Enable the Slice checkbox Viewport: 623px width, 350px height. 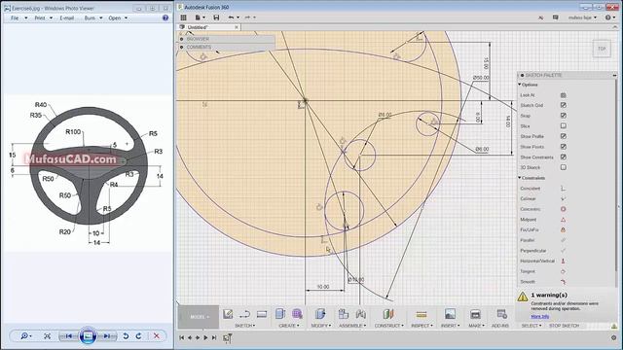(563, 125)
